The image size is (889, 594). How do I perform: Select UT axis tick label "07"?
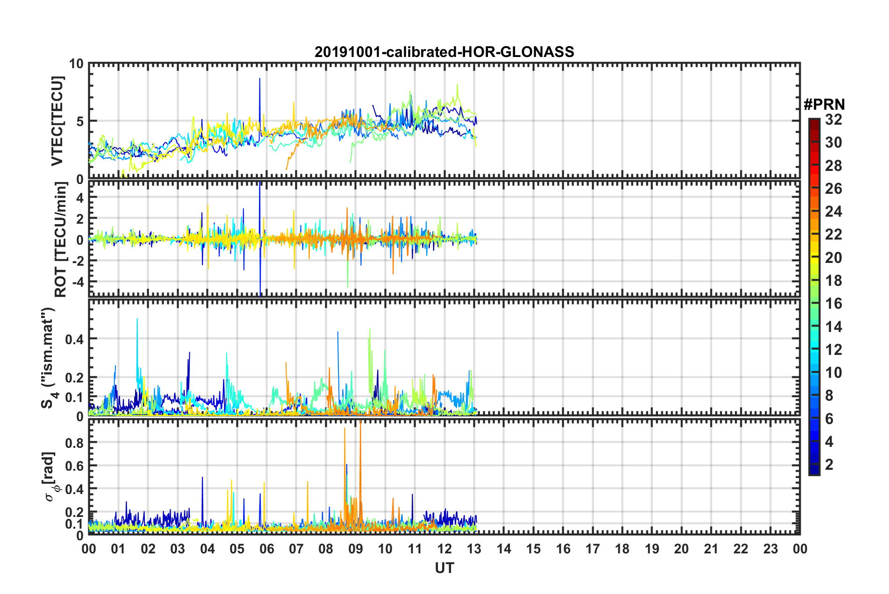pos(296,549)
